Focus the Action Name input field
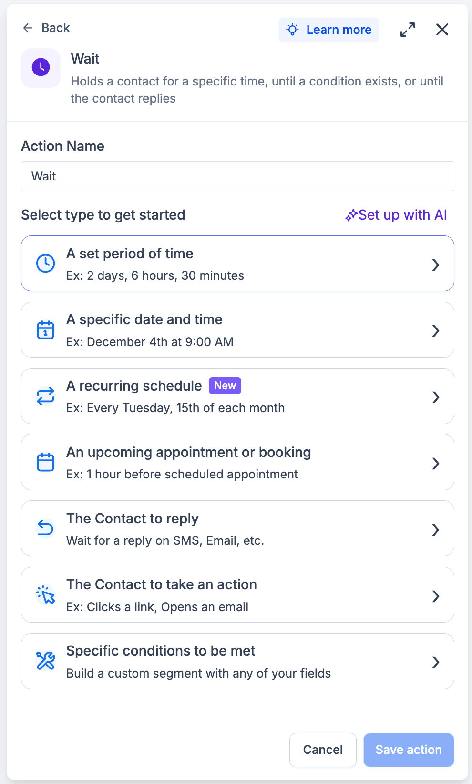This screenshot has width=472, height=784. tap(237, 176)
